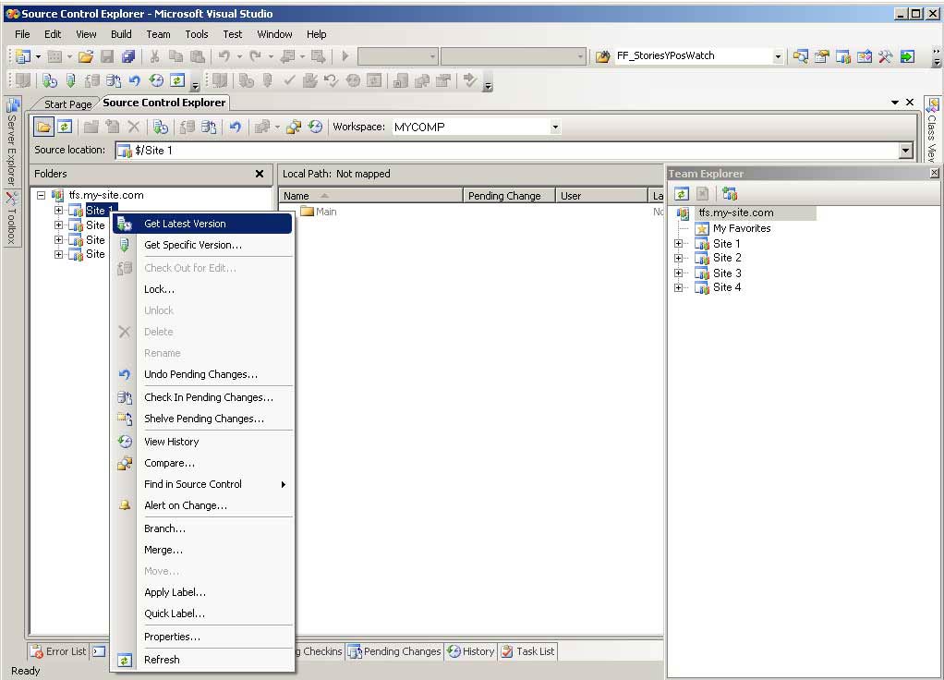The width and height of the screenshot is (944, 680).
Task: Click Get Latest Version icon in the Source Control toolbar
Action: pos(50,80)
